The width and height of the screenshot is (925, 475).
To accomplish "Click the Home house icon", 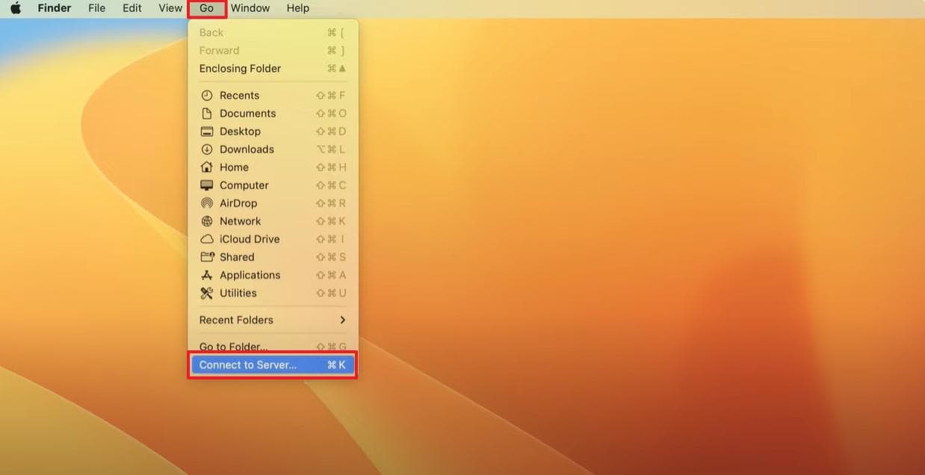I will [207, 167].
